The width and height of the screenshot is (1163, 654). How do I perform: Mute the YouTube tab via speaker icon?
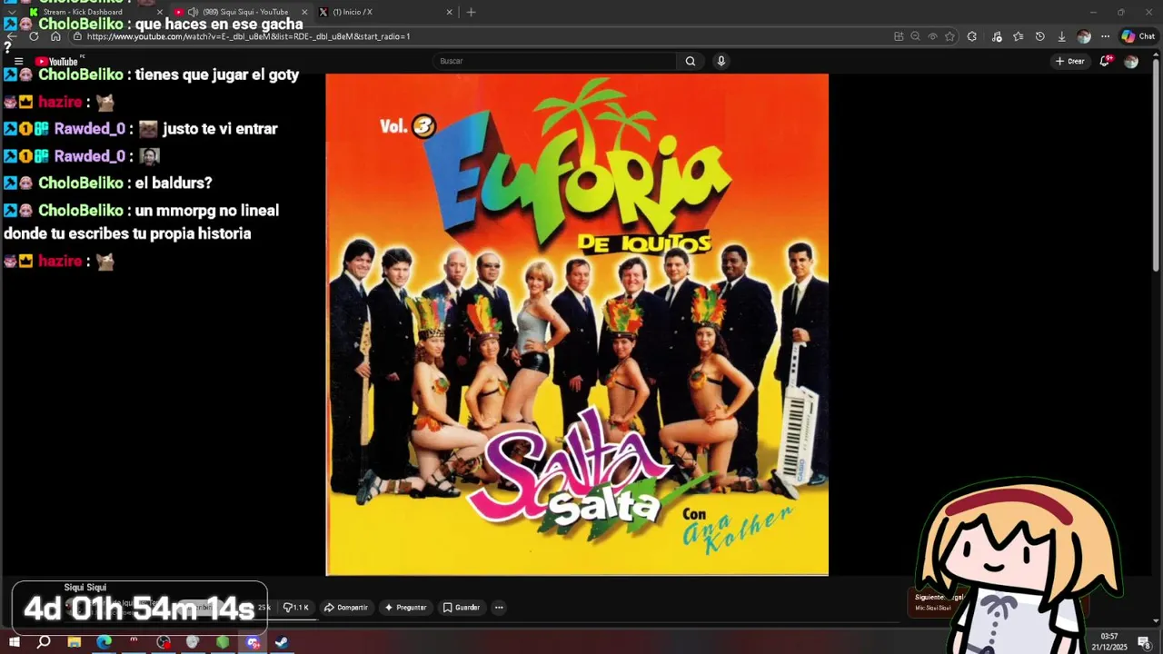[x=193, y=12]
